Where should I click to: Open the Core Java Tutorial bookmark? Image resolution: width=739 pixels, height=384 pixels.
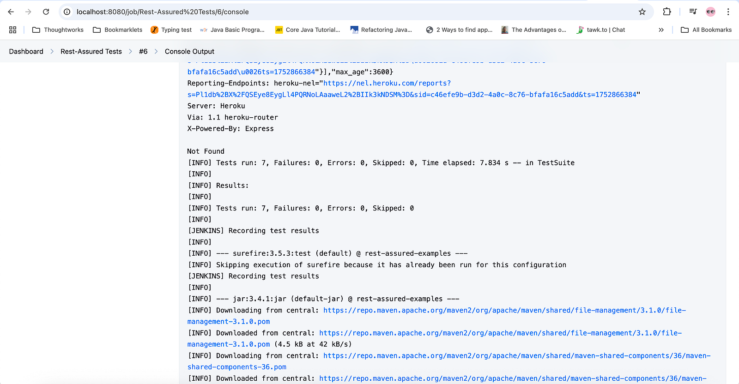click(308, 30)
